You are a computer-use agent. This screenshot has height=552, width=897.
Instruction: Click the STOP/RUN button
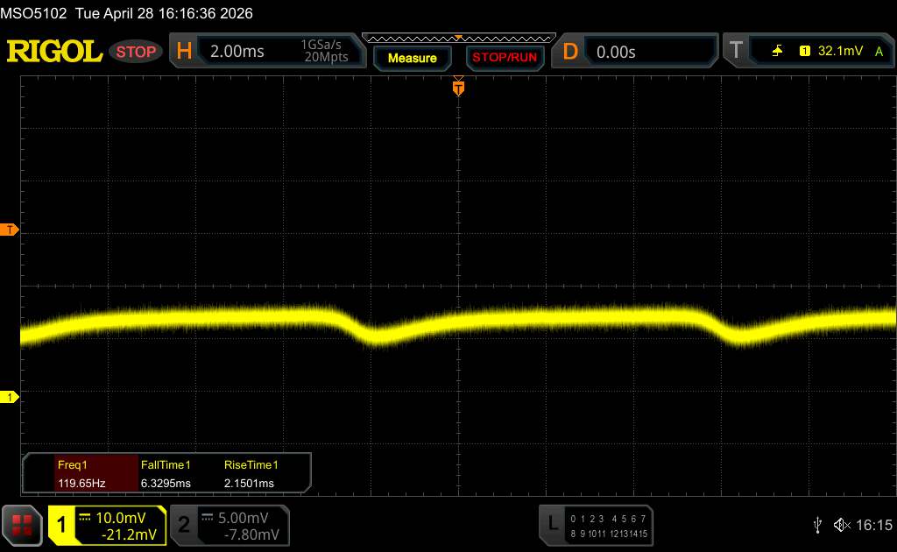point(505,58)
